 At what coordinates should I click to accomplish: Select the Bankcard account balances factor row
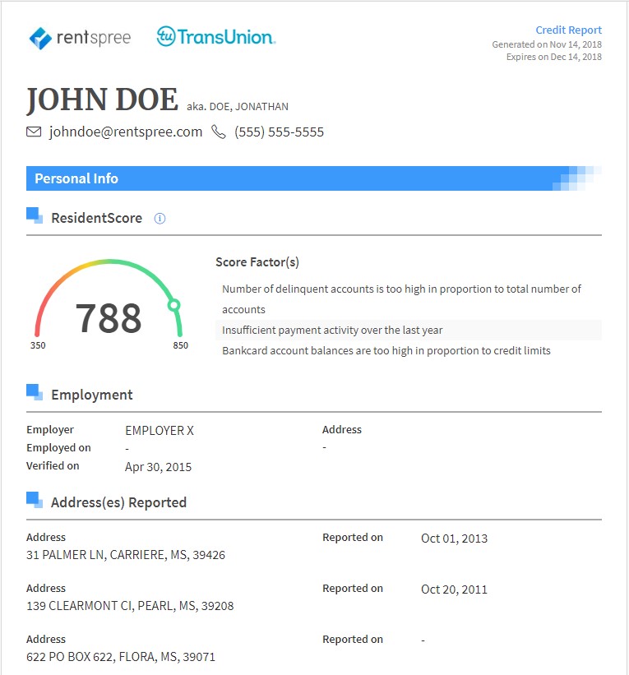[x=409, y=351]
